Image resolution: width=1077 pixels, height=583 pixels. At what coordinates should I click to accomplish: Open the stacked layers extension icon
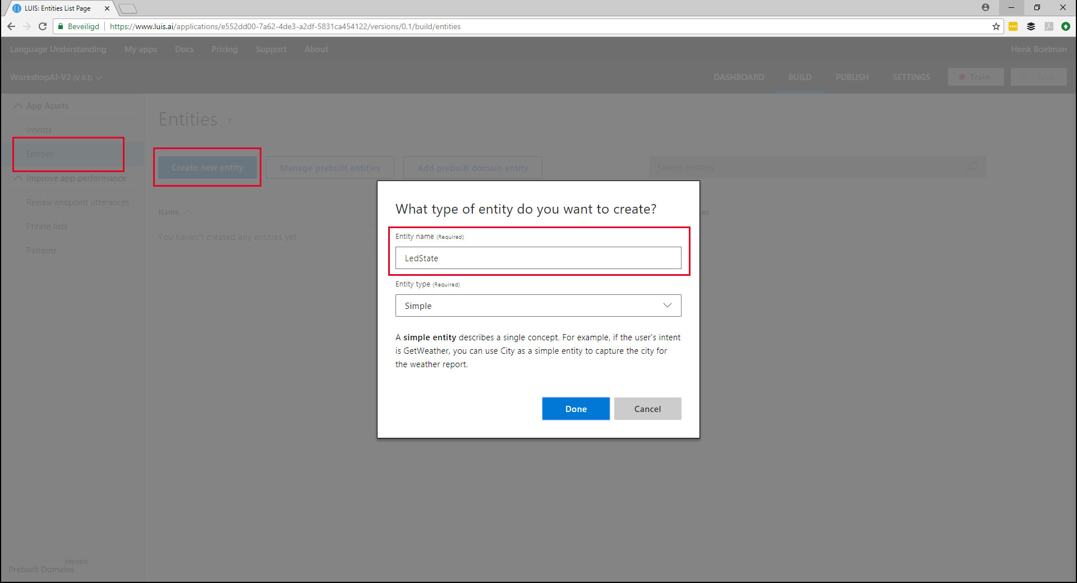(1031, 26)
